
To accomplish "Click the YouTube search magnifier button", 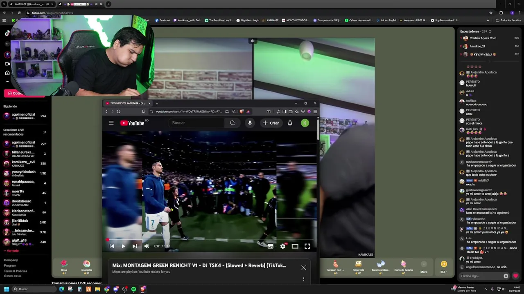I will (232, 123).
